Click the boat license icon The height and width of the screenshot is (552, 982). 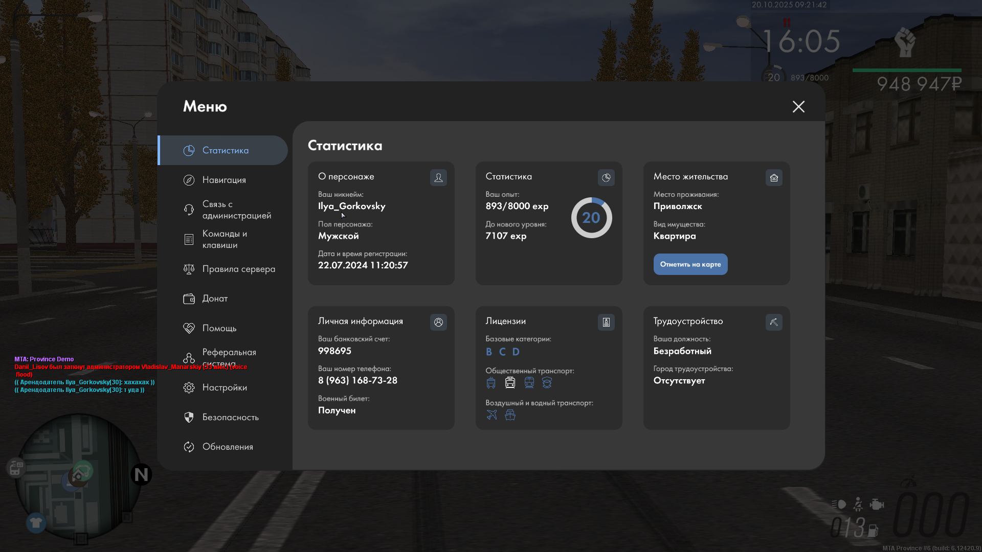[510, 415]
